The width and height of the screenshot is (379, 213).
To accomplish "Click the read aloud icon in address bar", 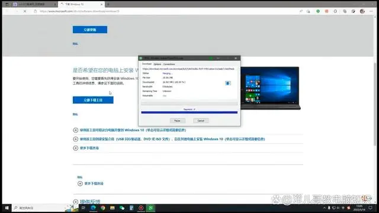I will 301,11.
